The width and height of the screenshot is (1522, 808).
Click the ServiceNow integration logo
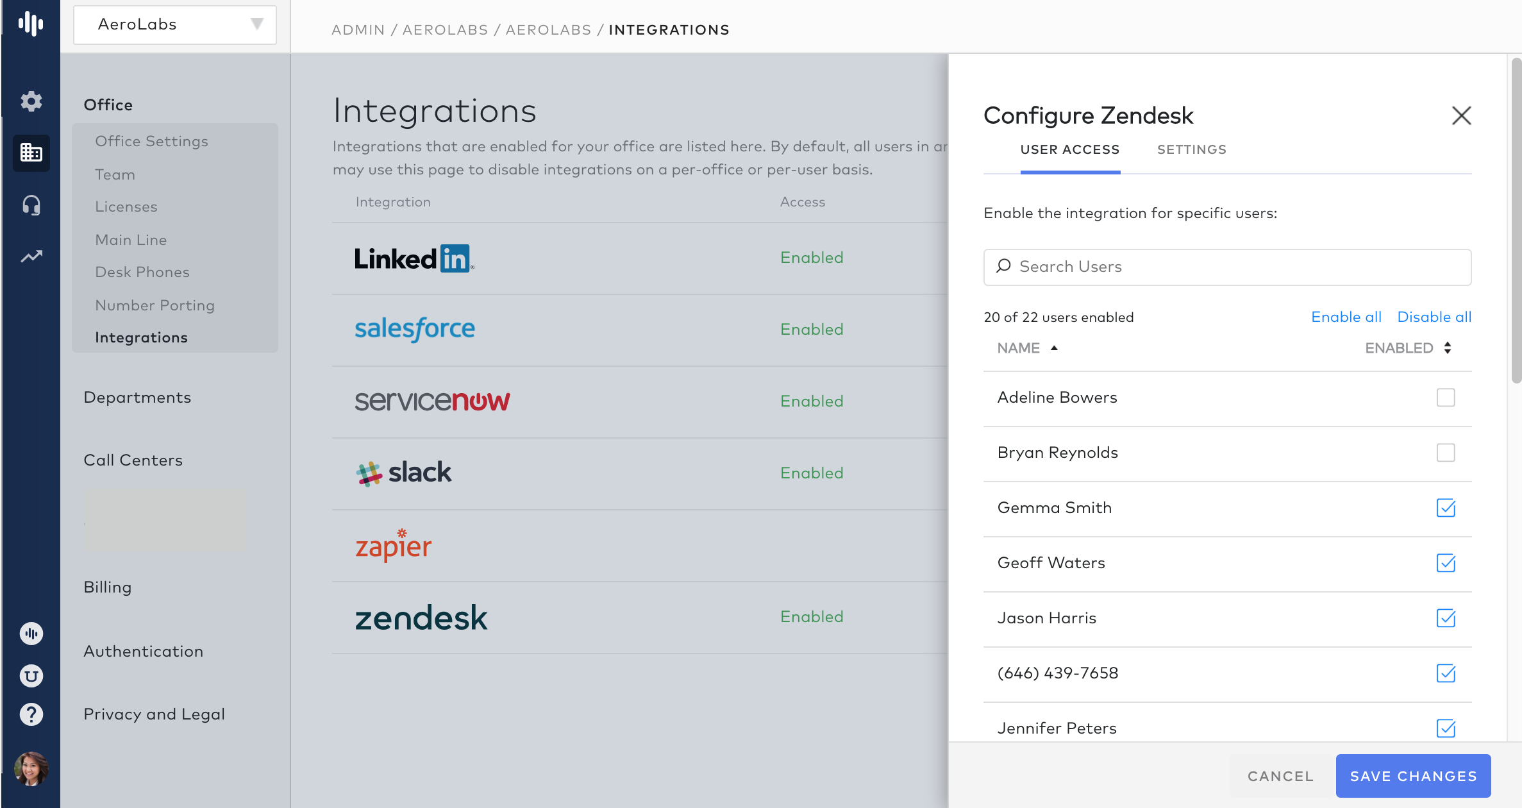pos(432,401)
